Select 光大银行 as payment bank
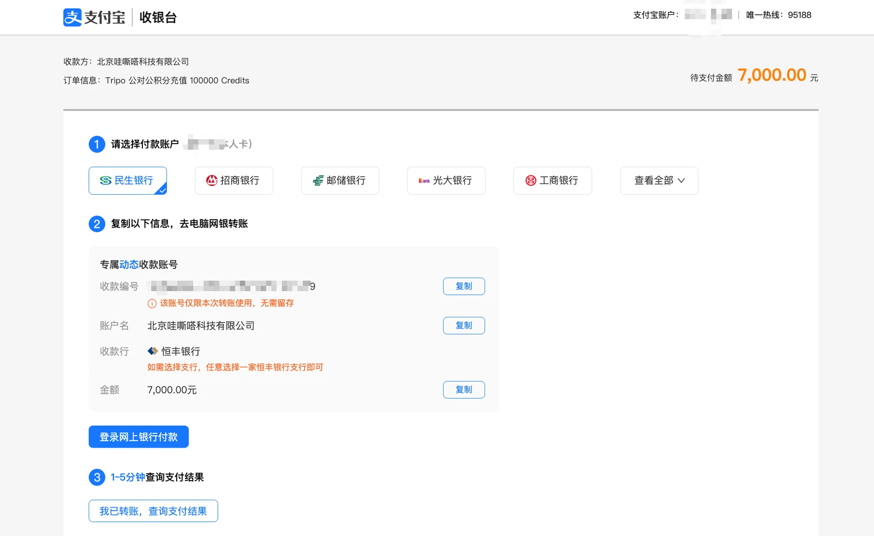This screenshot has width=874, height=536. pyautogui.click(x=446, y=181)
